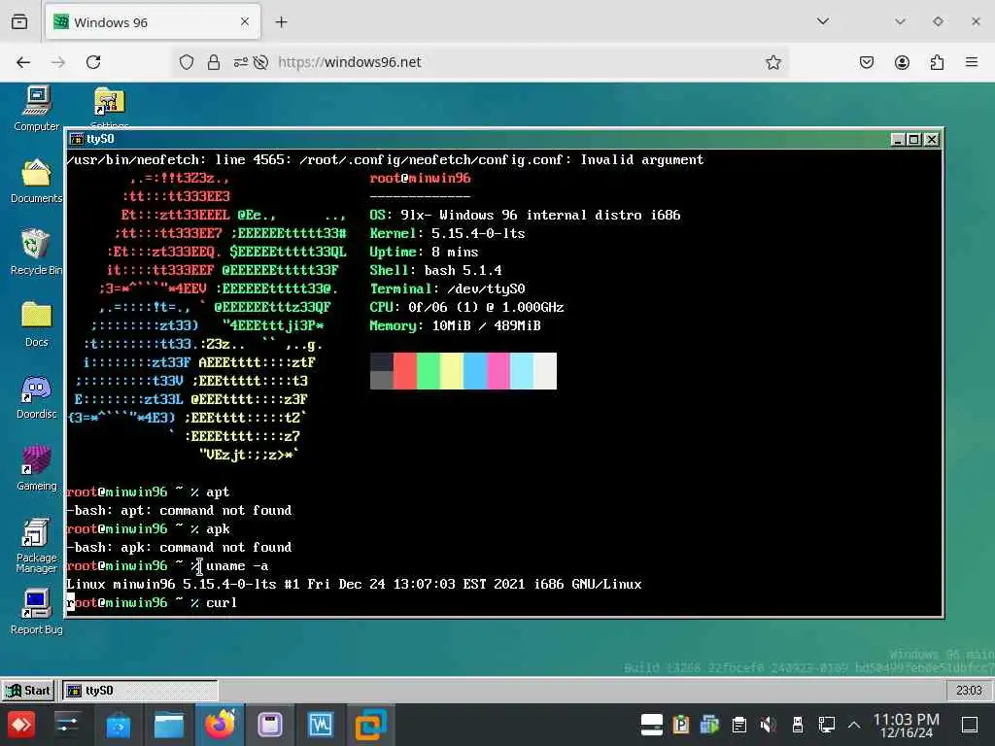Open the VMware taskbar icon

(370, 725)
